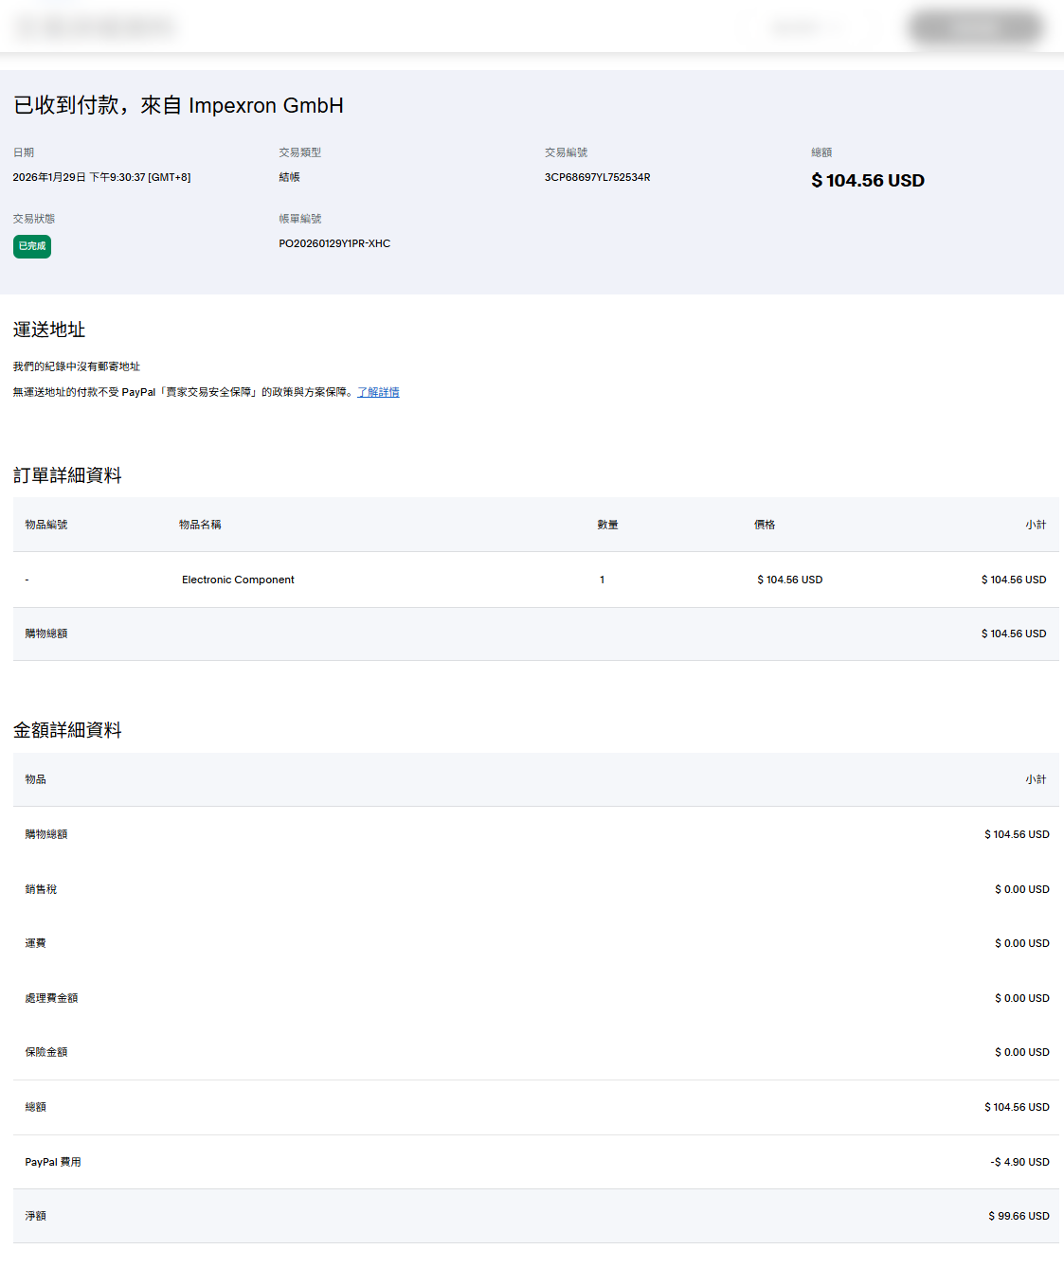Click the 已收到付款 page heading

point(178,105)
